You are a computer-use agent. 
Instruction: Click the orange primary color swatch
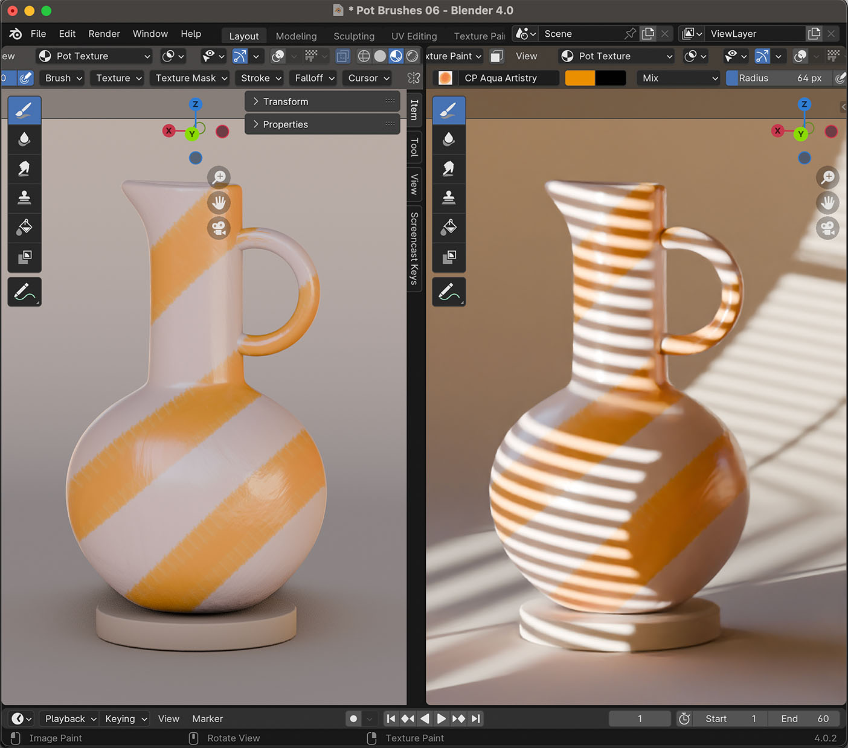click(x=580, y=78)
